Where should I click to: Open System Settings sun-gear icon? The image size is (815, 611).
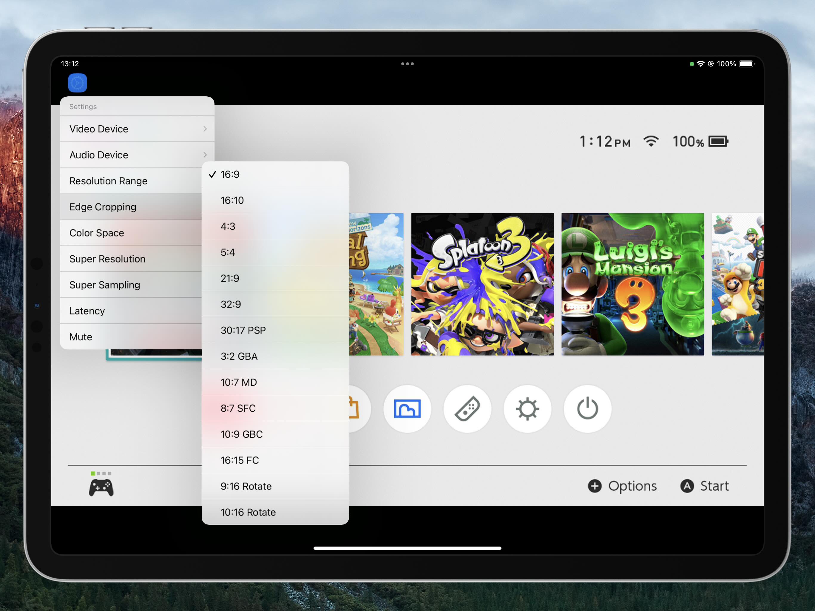(x=527, y=409)
